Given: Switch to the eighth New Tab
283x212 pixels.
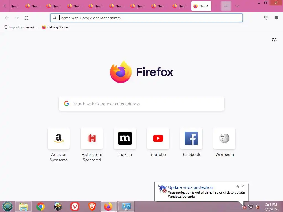Looking at the screenshot, I should (159, 6).
